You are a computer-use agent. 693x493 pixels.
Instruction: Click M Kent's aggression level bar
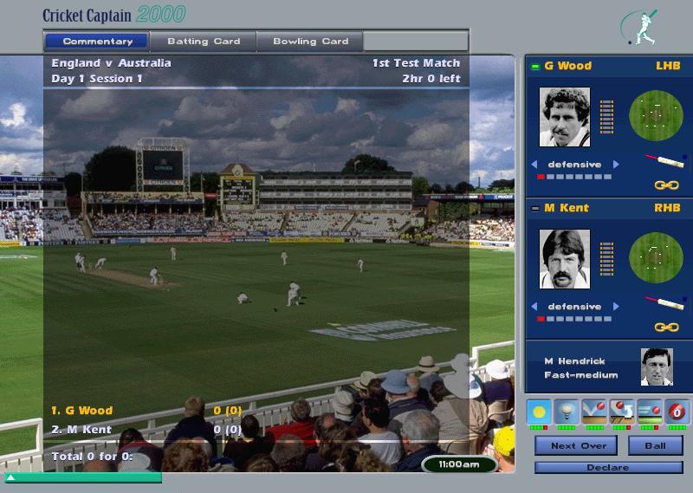pyautogui.click(x=574, y=319)
